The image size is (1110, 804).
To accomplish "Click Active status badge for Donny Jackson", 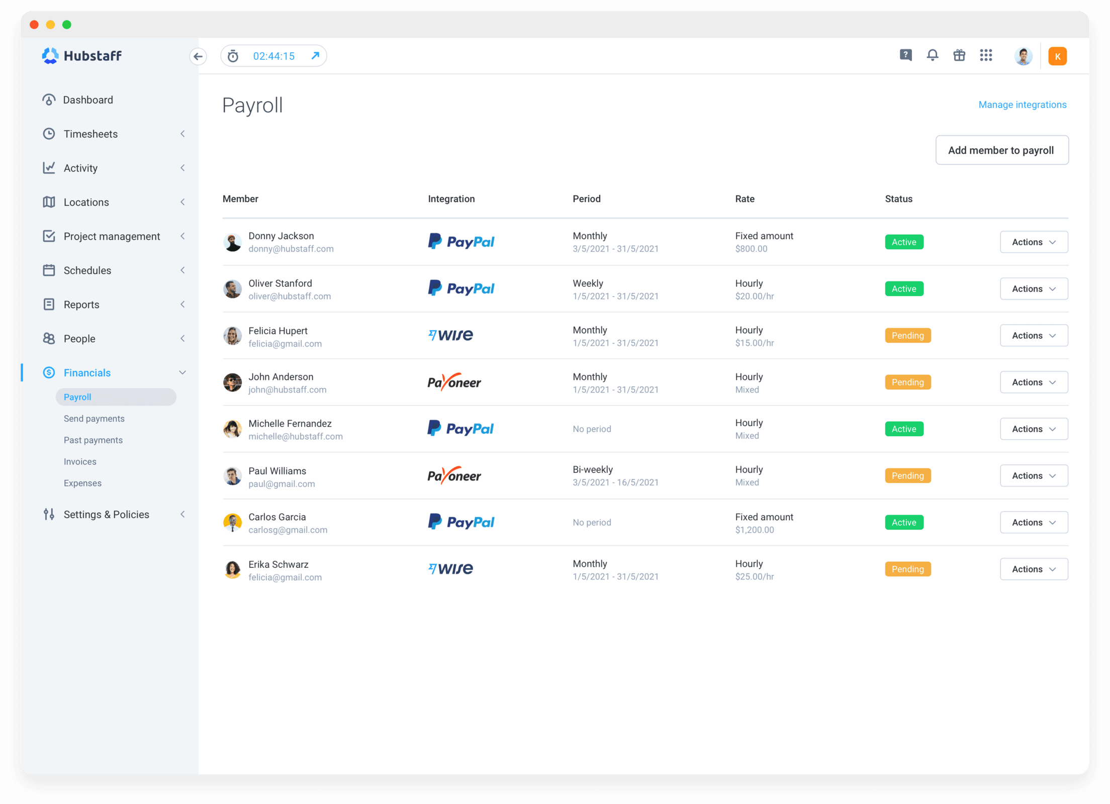I will pyautogui.click(x=904, y=242).
